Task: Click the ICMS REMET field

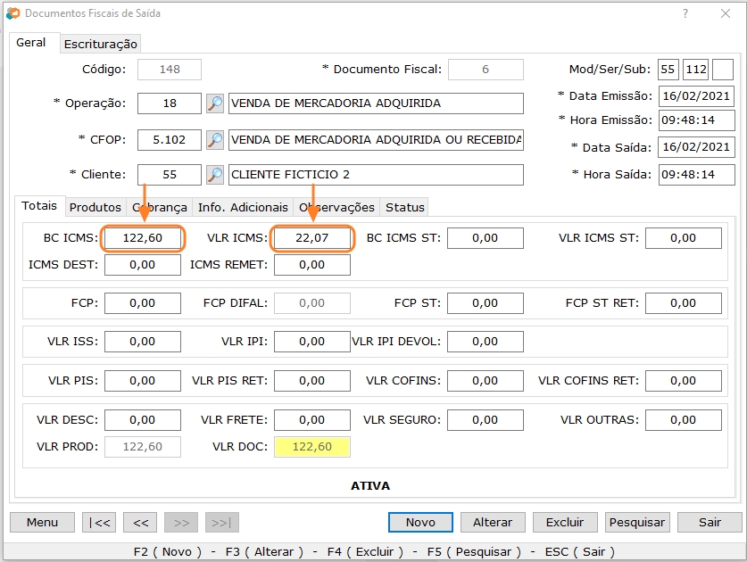Action: coord(312,265)
